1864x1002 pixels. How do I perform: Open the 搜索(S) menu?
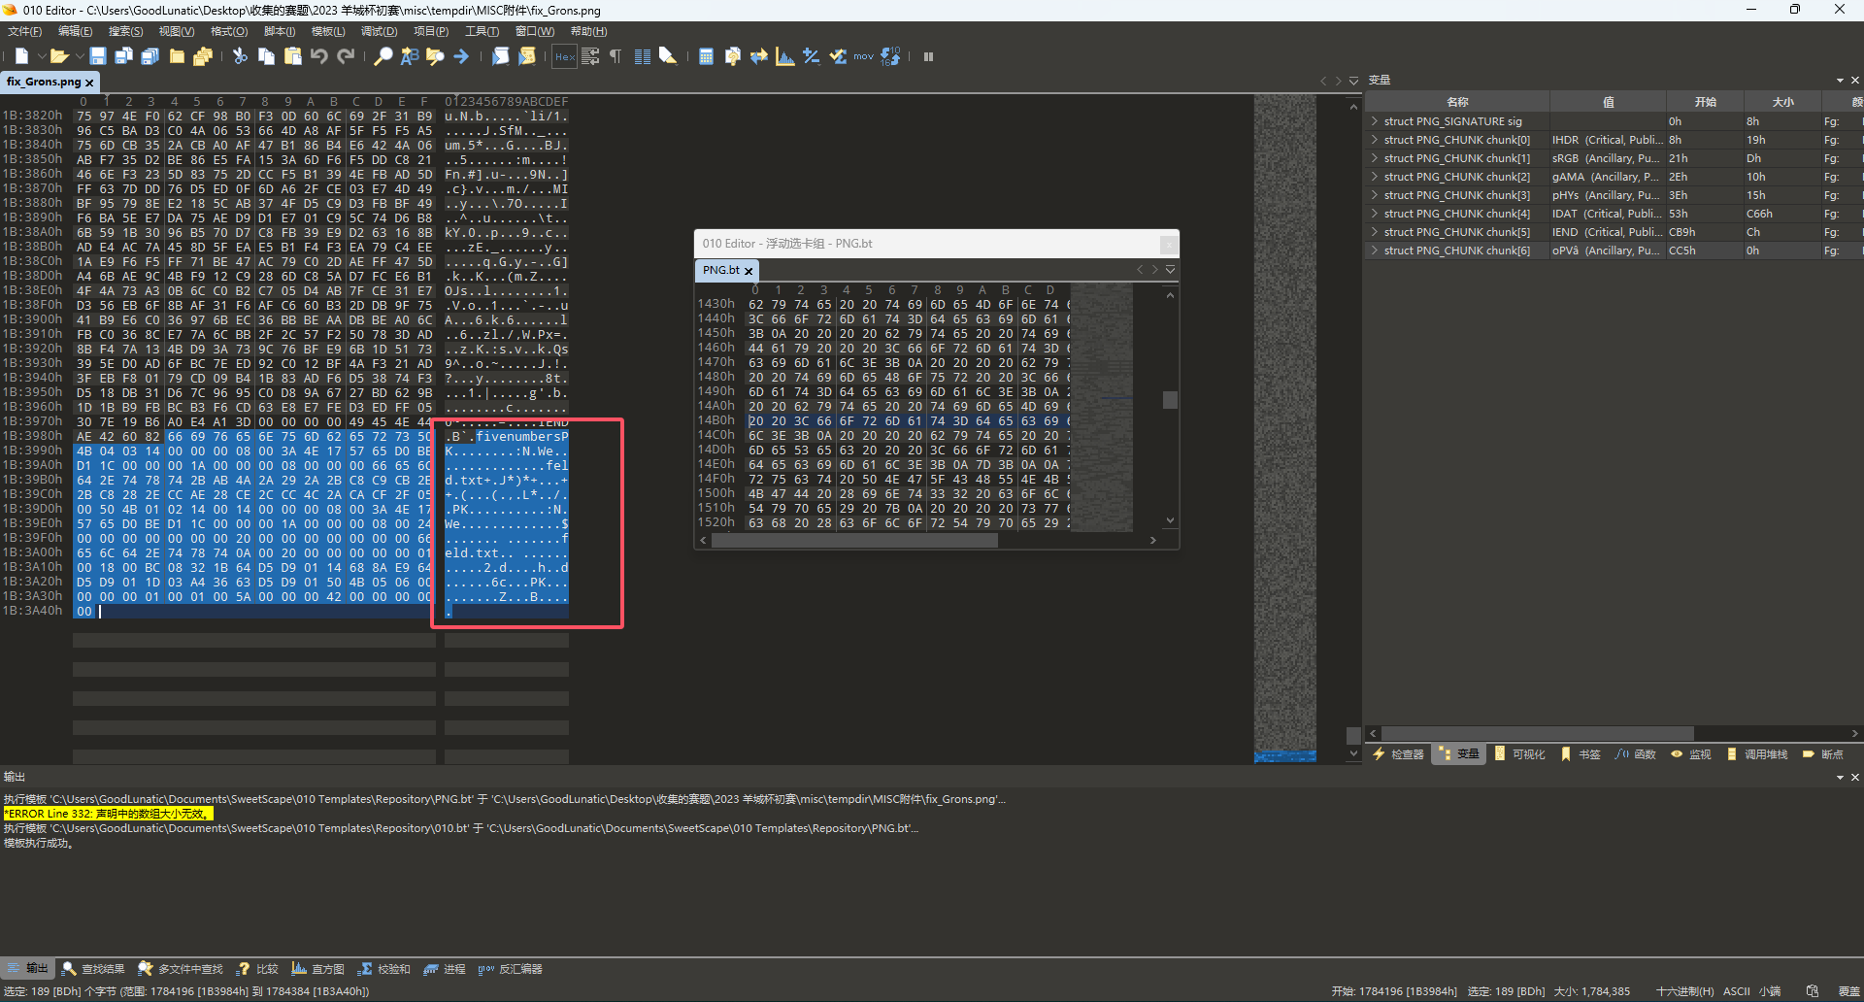(x=126, y=31)
